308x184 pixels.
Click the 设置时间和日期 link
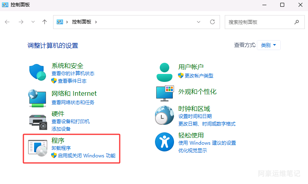click(x=195, y=116)
